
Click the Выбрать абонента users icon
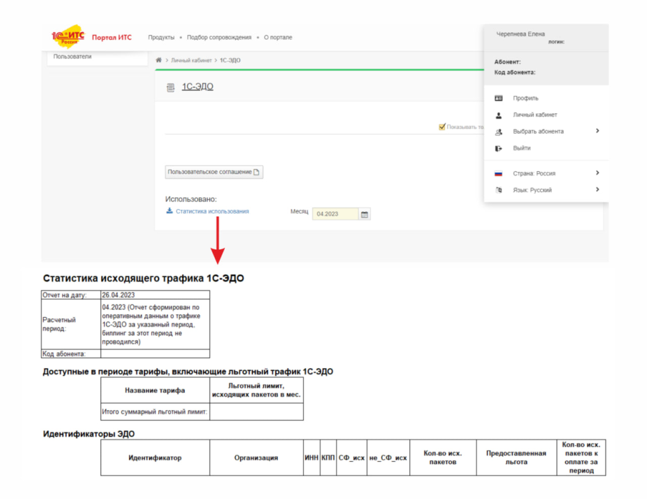pos(499,131)
